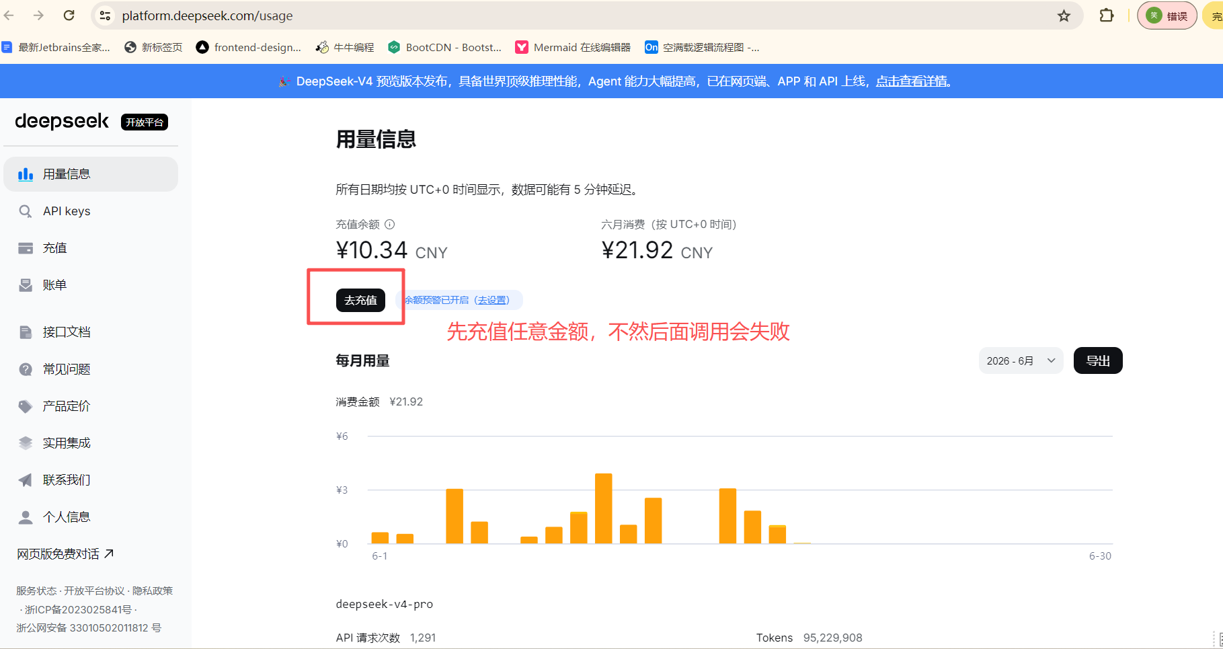Click the API 请求次数 1,291 value

[x=423, y=638]
